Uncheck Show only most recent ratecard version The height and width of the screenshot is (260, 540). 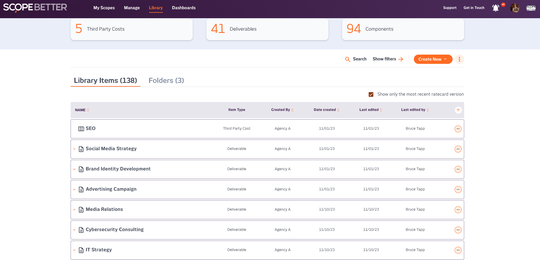click(371, 94)
